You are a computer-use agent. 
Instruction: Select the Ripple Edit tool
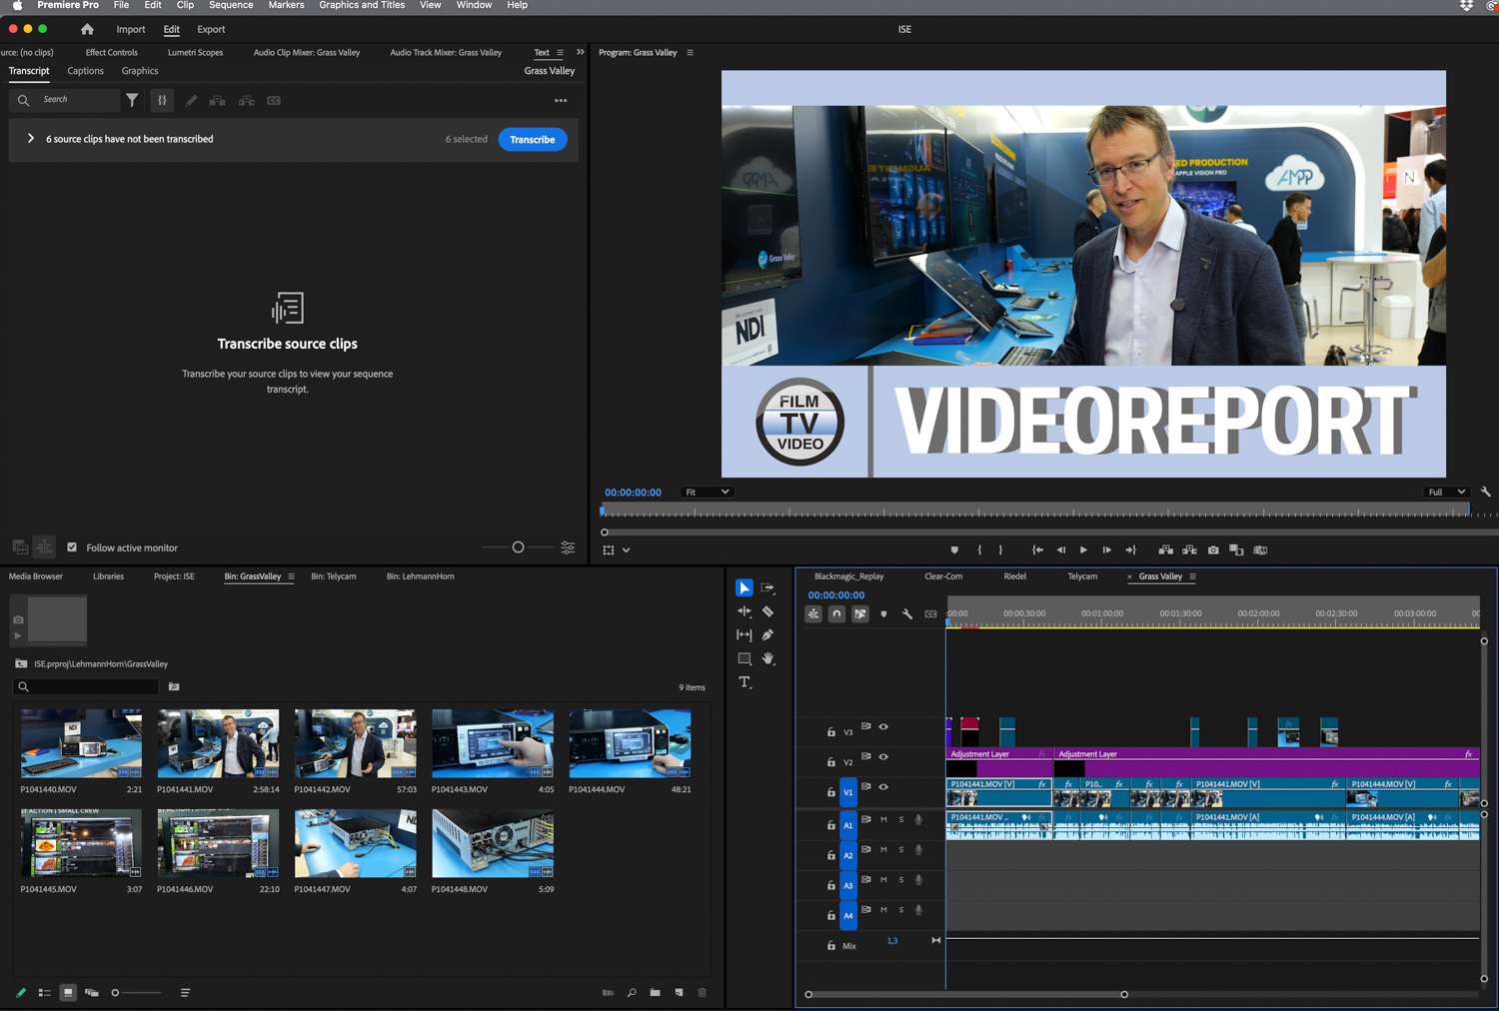745,611
